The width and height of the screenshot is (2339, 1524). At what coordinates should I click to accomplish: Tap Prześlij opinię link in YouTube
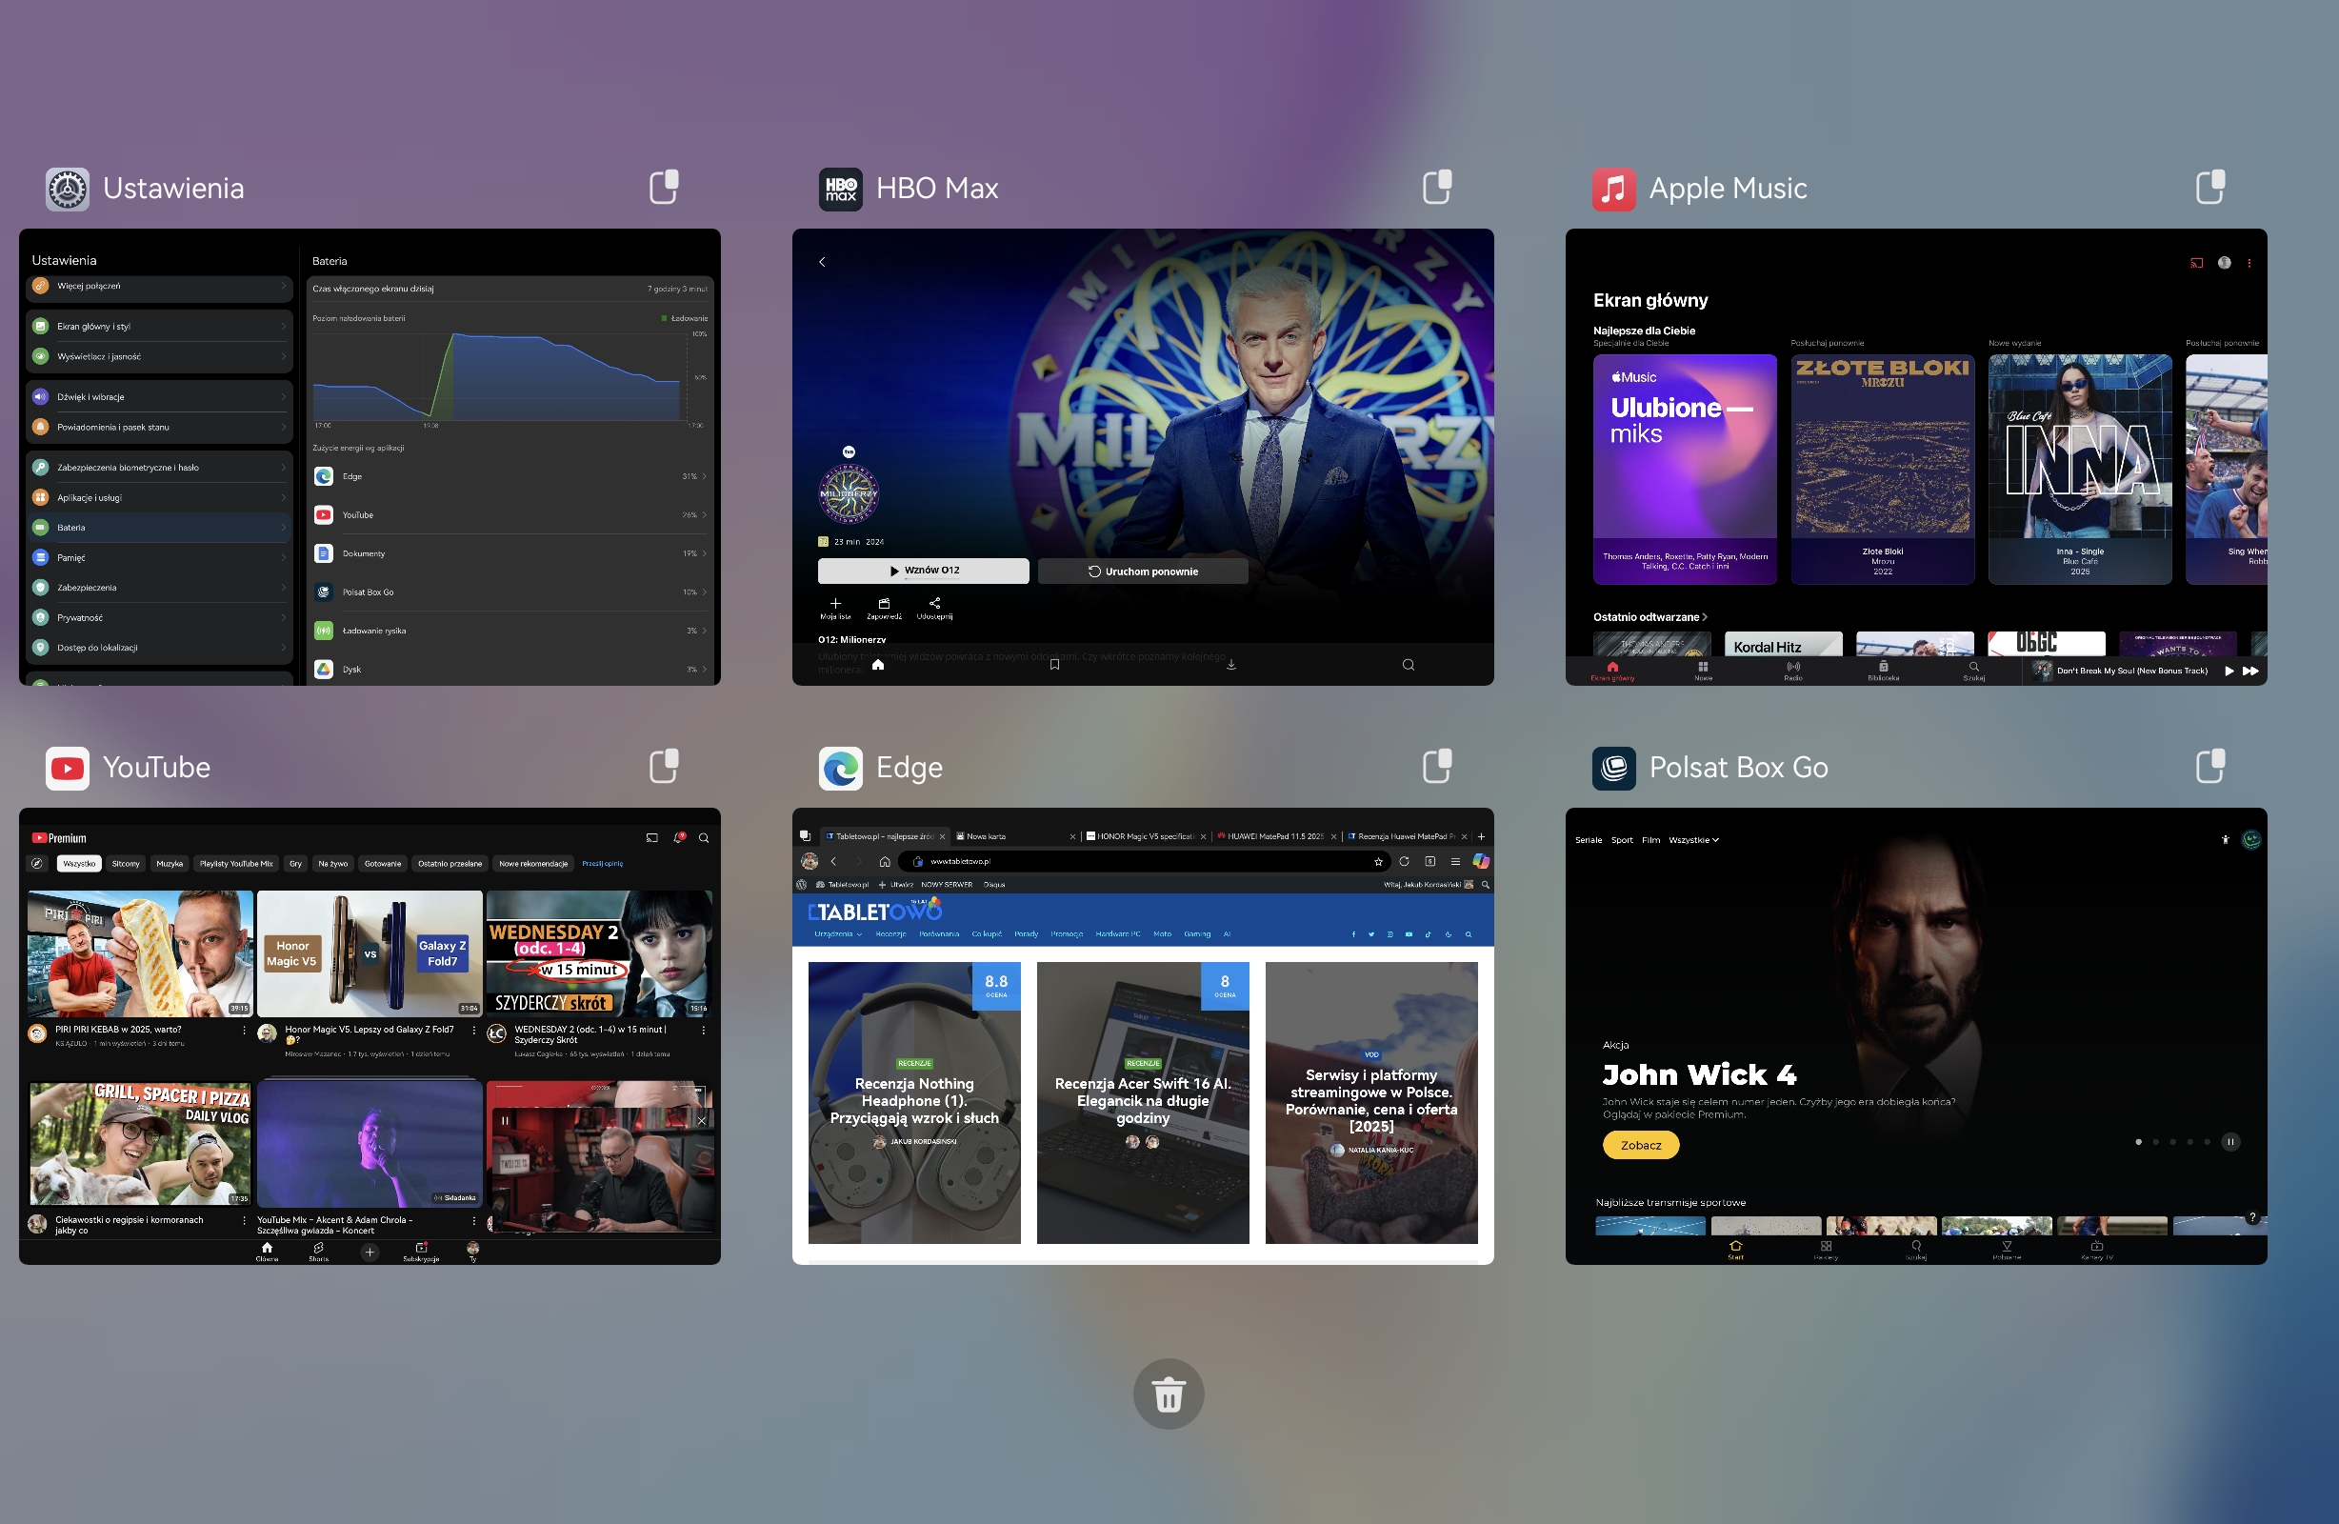[x=602, y=863]
